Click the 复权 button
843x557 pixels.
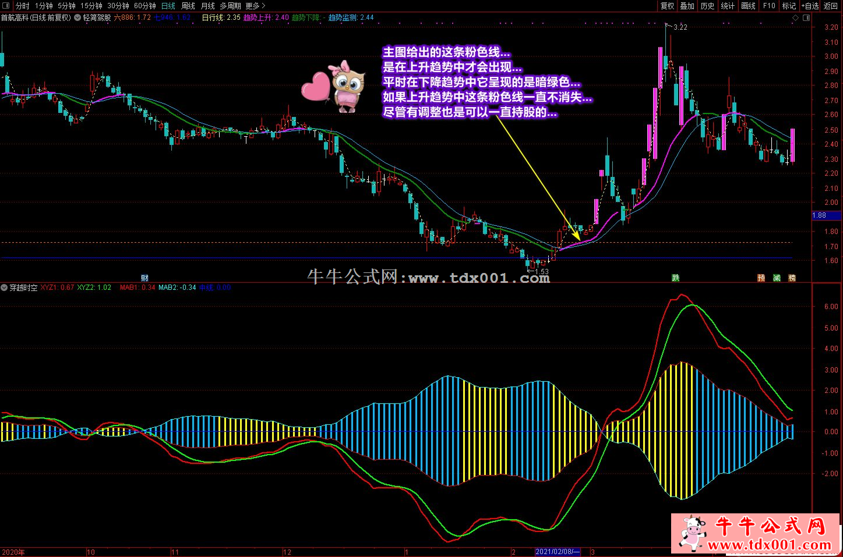(x=667, y=6)
